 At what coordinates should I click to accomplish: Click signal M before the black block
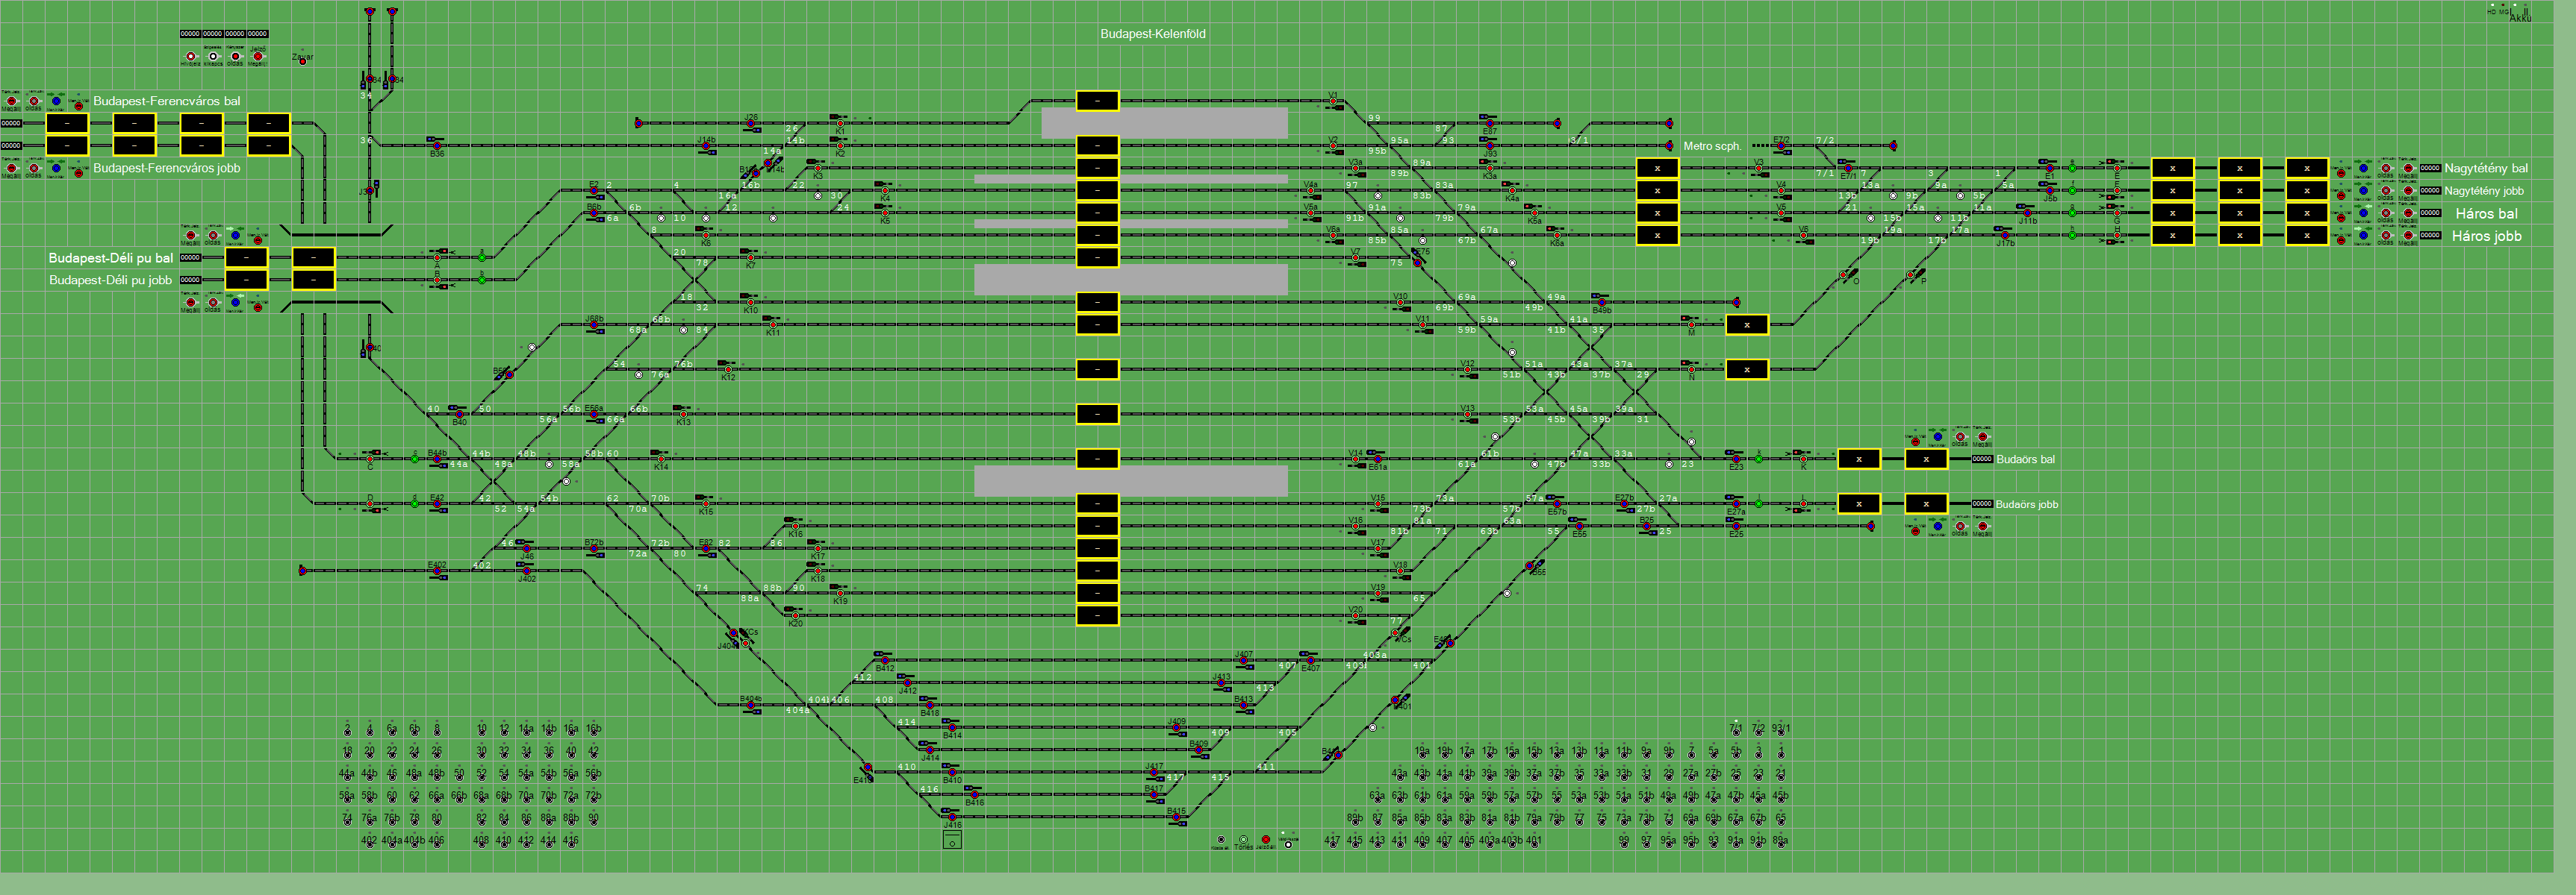click(x=1691, y=324)
